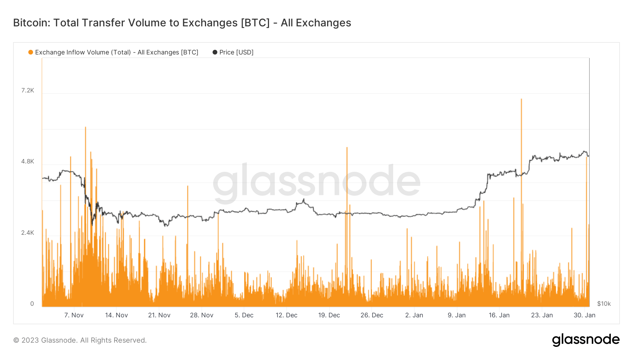This screenshot has width=633, height=356.
Task: Click the 2. Jan date label
Action: point(414,315)
